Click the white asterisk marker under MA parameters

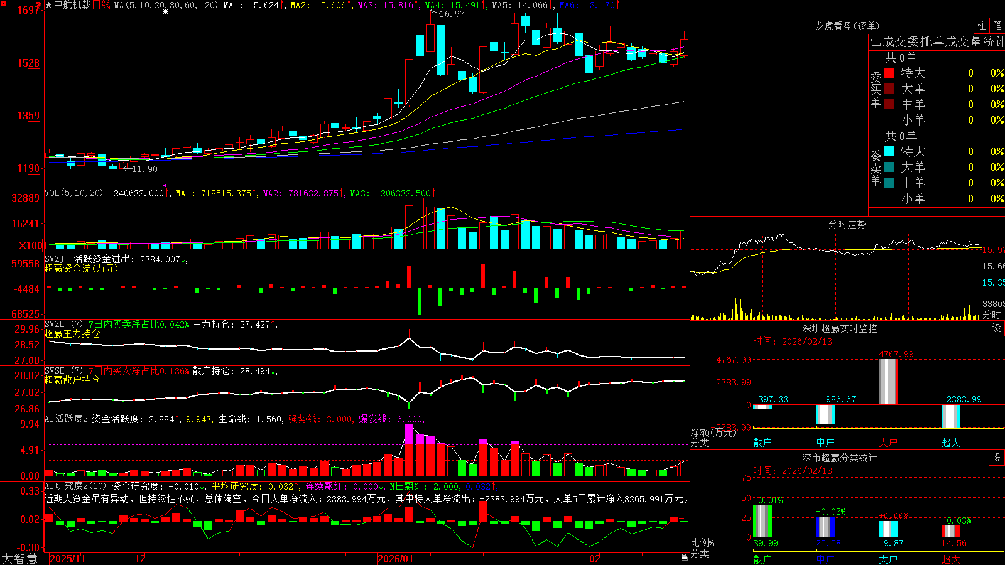[166, 12]
